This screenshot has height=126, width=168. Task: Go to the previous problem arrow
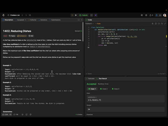22,15
